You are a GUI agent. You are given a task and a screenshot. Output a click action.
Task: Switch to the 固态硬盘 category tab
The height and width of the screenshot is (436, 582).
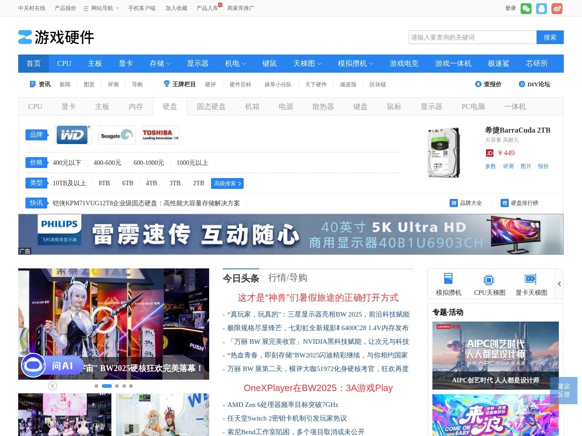[211, 106]
